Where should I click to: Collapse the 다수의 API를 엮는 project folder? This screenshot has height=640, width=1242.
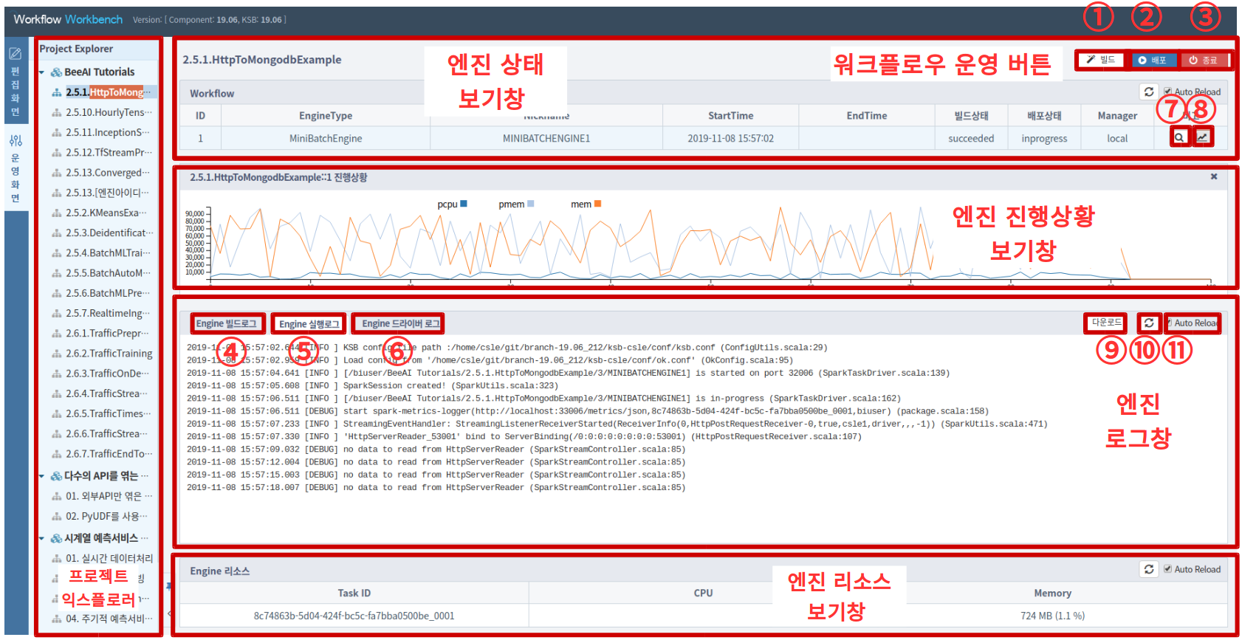[41, 476]
